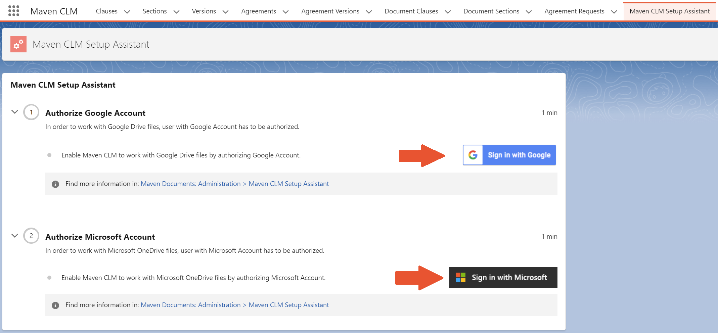This screenshot has width=718, height=333.
Task: Open the Document Sections tab
Action: coord(491,11)
